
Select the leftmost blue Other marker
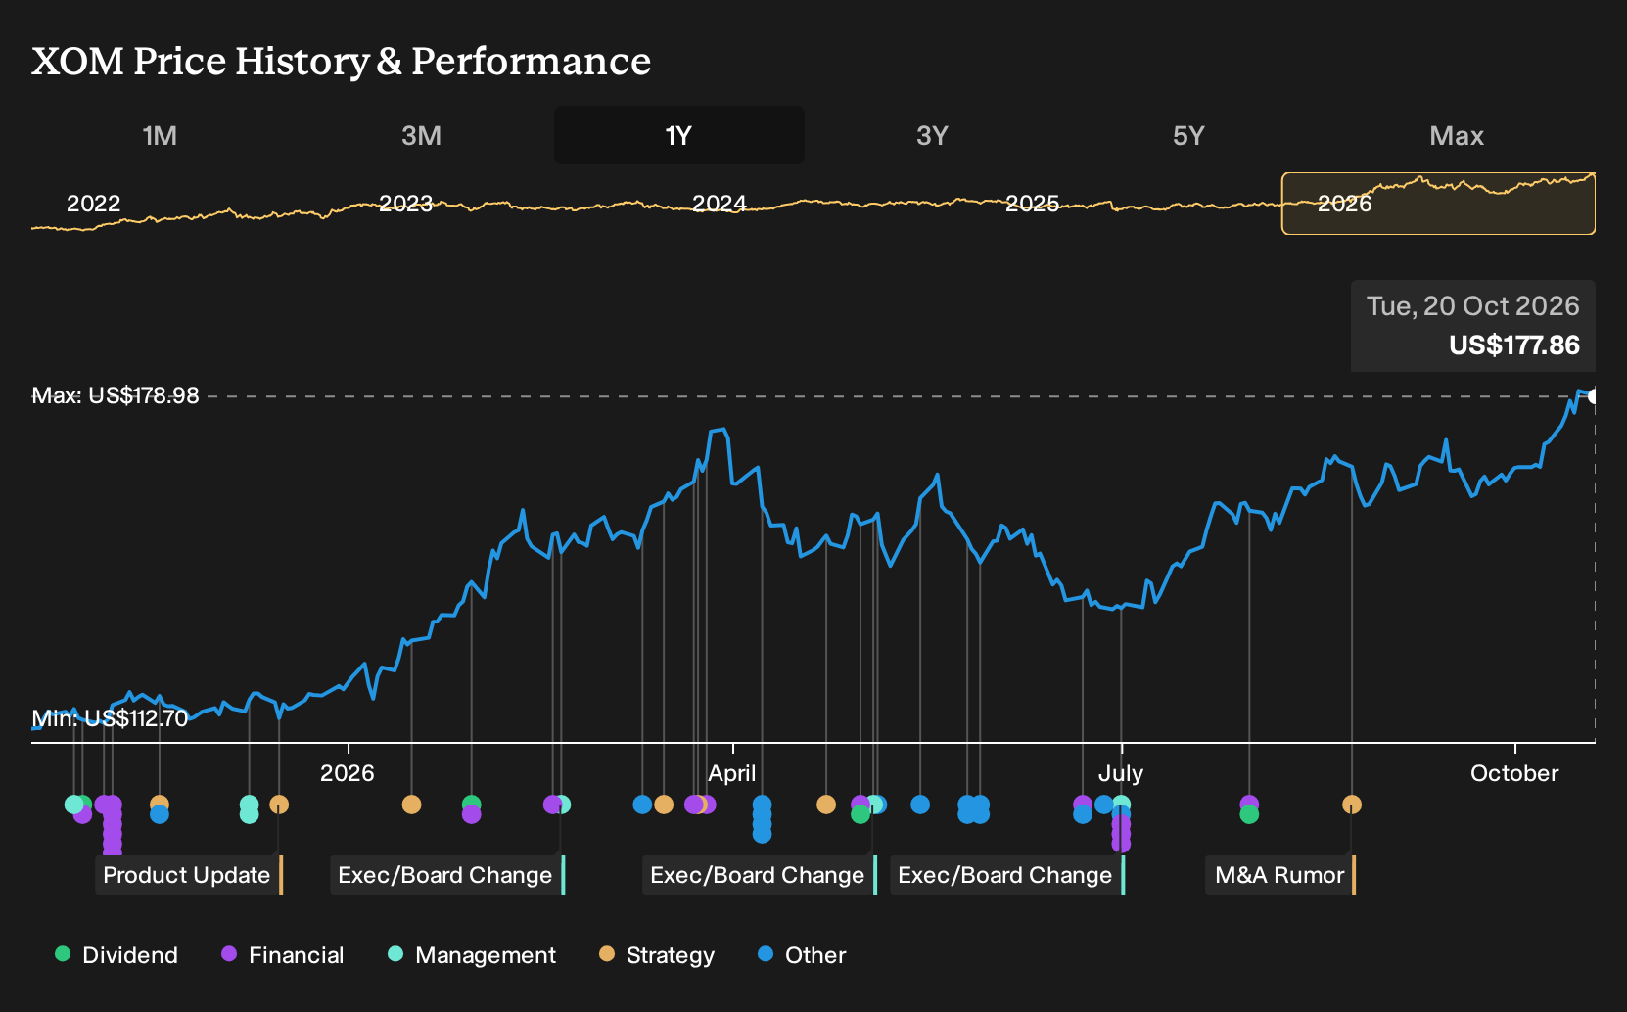coord(160,814)
